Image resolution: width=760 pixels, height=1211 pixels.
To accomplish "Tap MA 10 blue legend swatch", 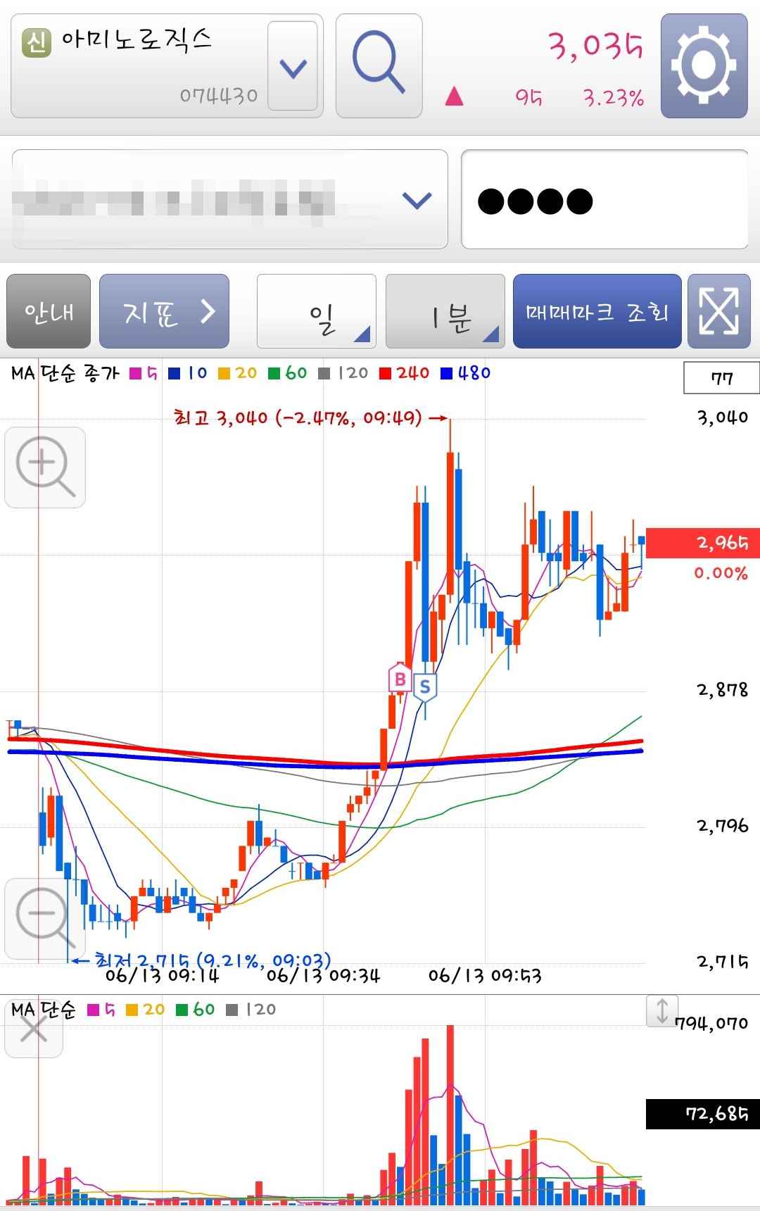I will pyautogui.click(x=175, y=373).
